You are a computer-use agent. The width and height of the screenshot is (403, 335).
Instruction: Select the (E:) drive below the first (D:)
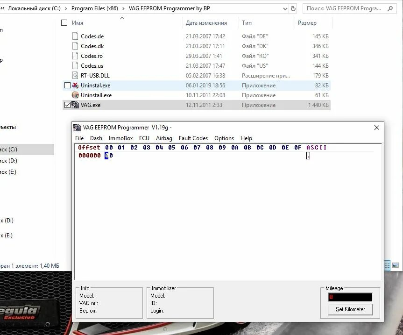point(8,172)
